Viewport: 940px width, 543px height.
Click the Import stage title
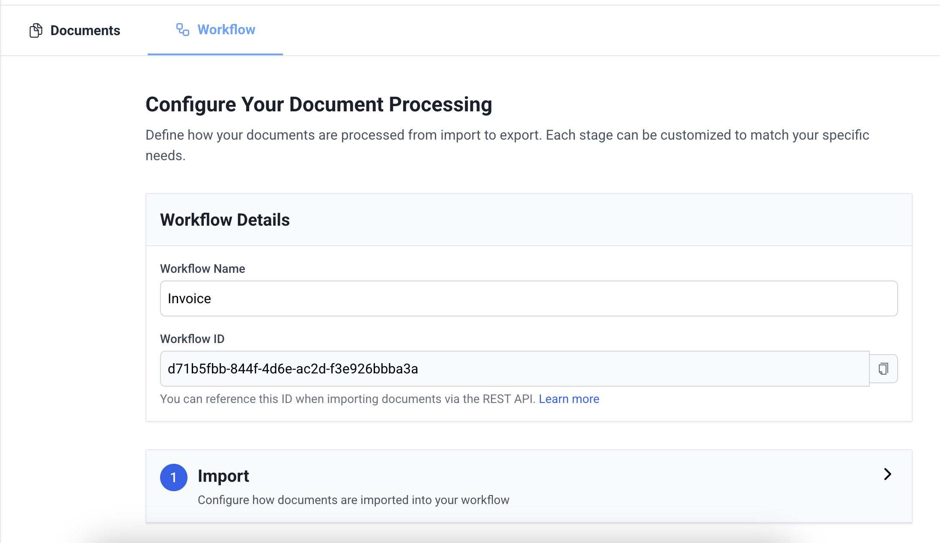click(x=223, y=476)
